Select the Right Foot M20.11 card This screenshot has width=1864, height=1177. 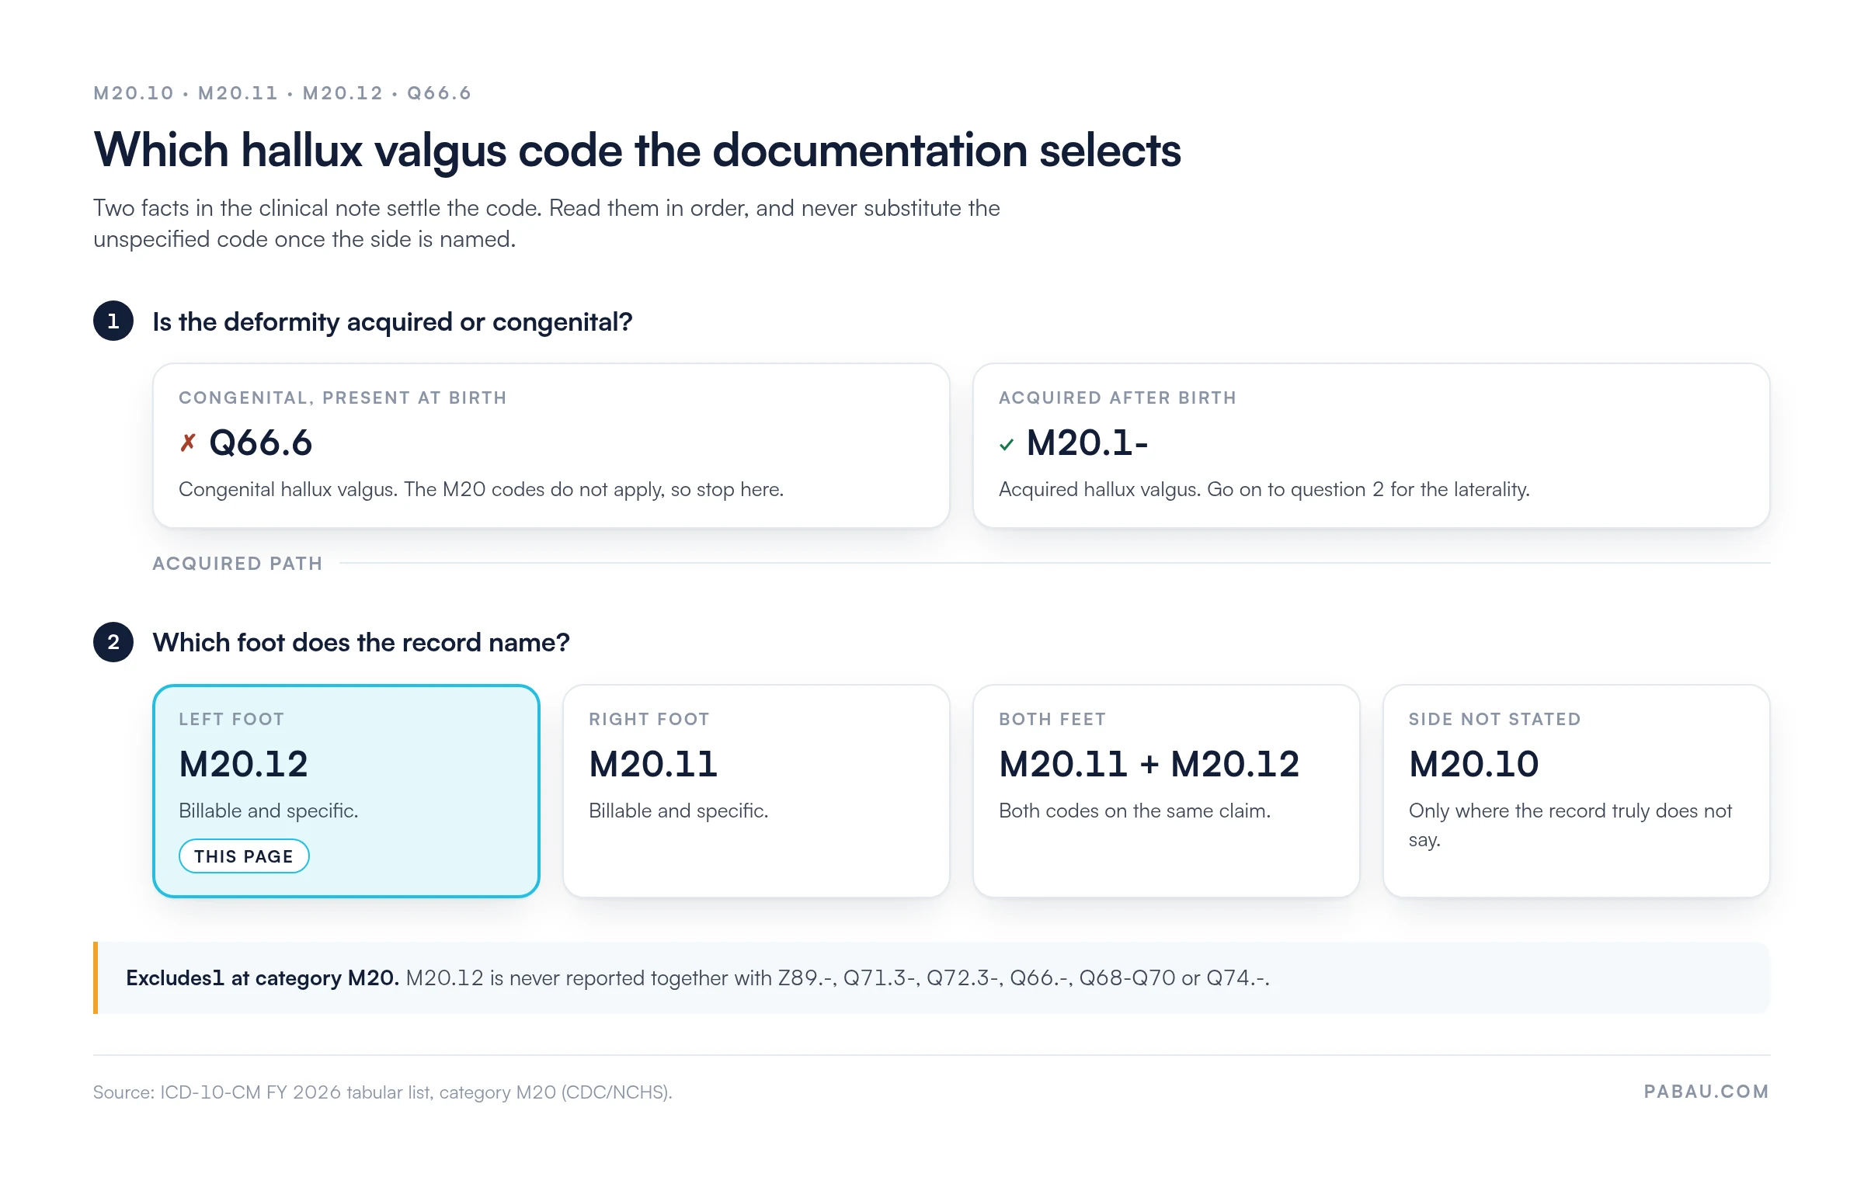click(x=756, y=791)
